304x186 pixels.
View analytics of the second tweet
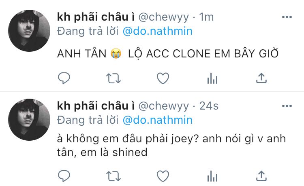click(x=212, y=176)
